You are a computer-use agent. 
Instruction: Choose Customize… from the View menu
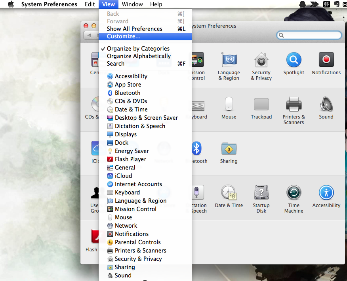pyautogui.click(x=145, y=36)
